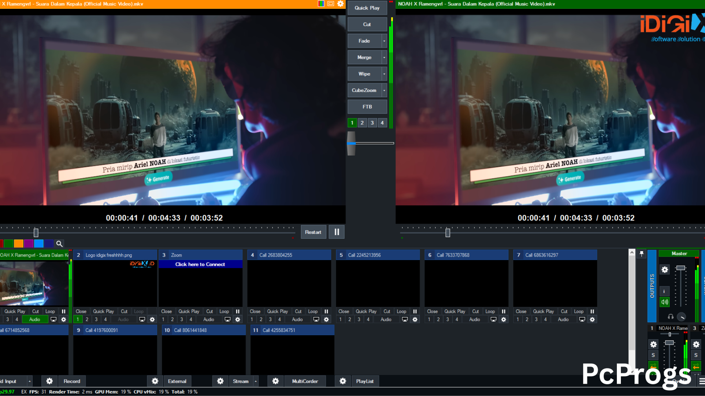Open settings gear for Call 7633707868
705x396 pixels.
(x=504, y=319)
